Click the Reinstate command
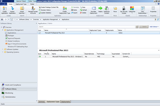Image resolution: width=160 pixels, height=106 pixels. [75, 7]
